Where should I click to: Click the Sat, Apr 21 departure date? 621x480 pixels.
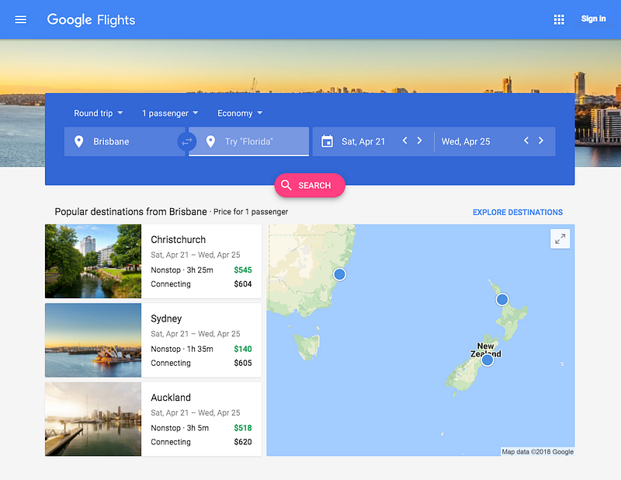(x=363, y=141)
